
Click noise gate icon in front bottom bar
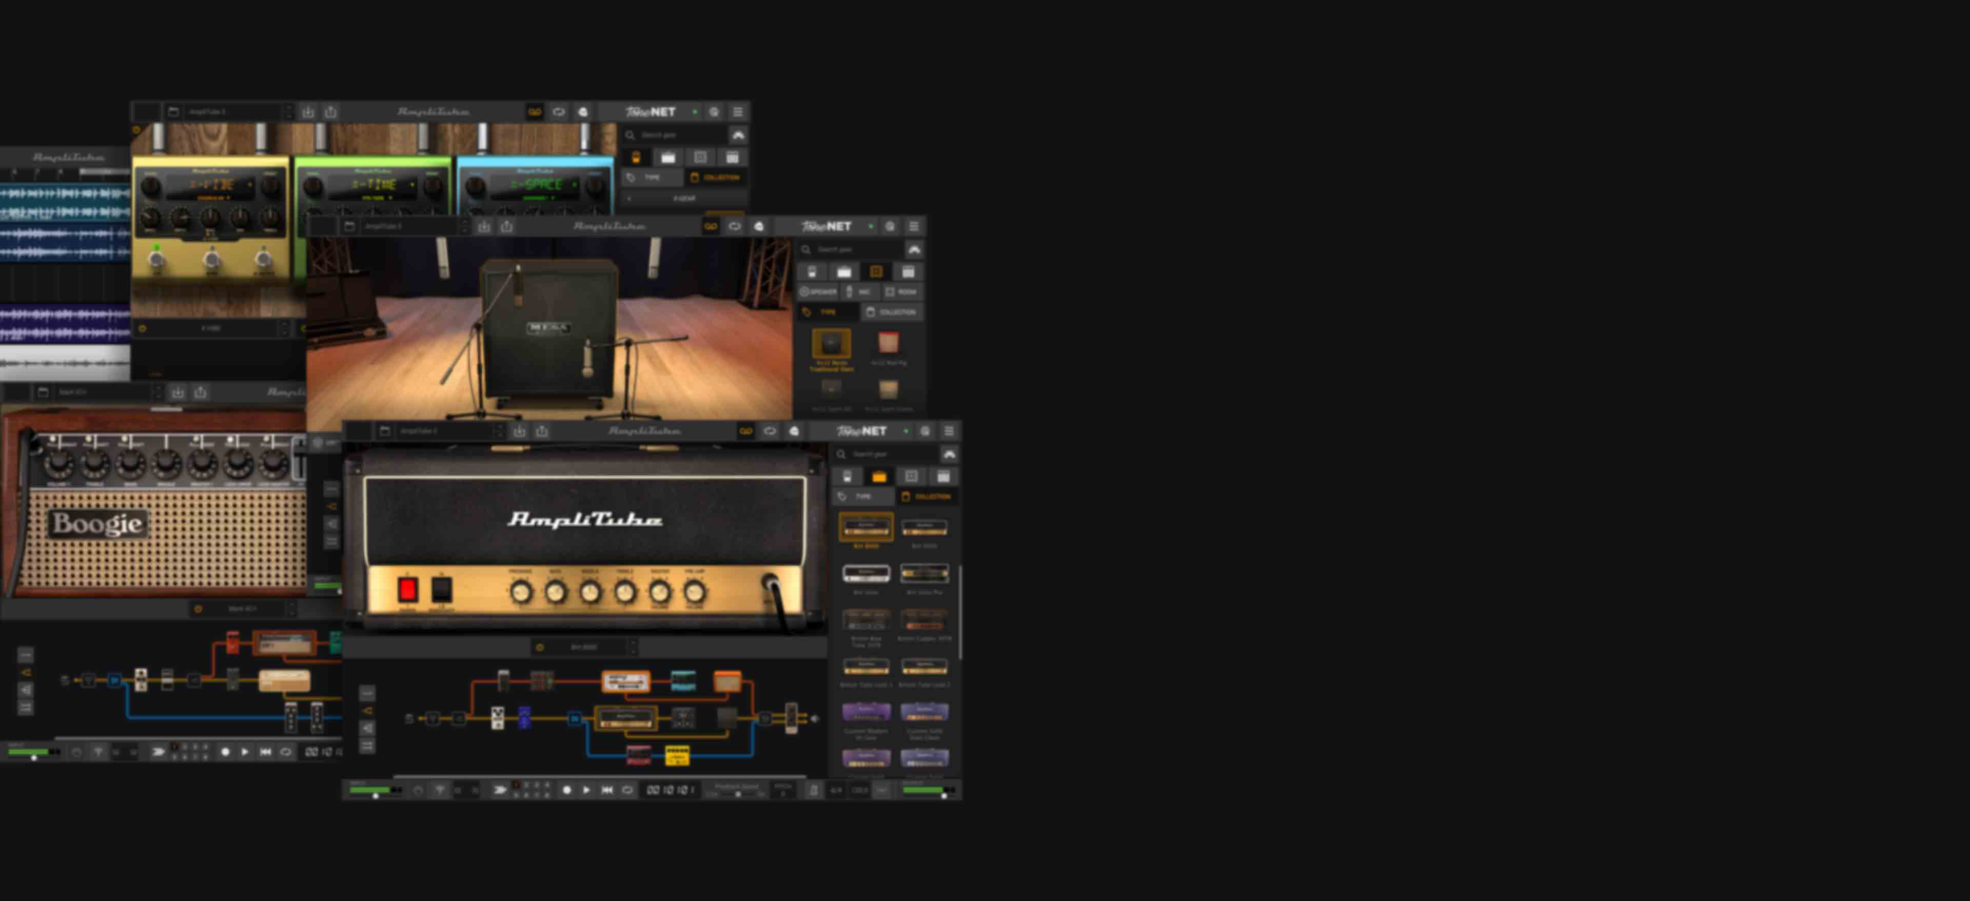tap(418, 790)
